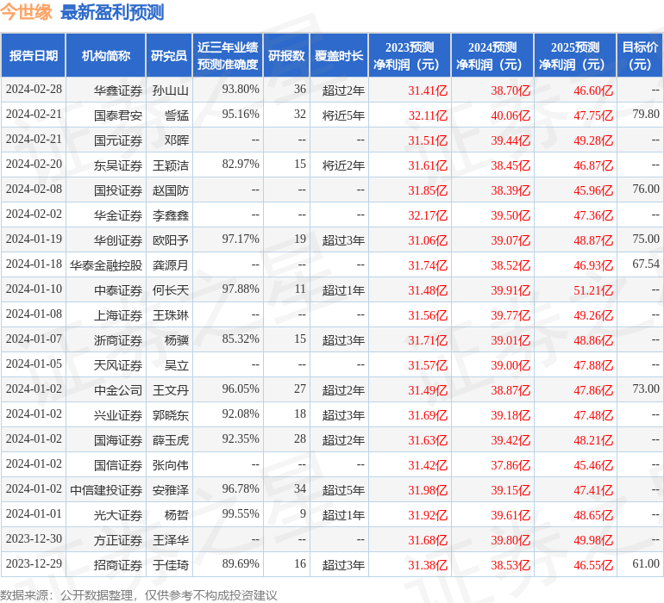The height and width of the screenshot is (603, 664).
Task: Select the 目标价 column header
Action: [640, 55]
